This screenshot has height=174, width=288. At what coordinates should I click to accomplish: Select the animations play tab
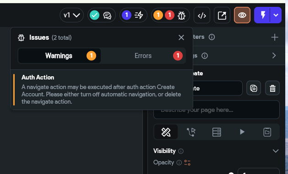(x=242, y=132)
